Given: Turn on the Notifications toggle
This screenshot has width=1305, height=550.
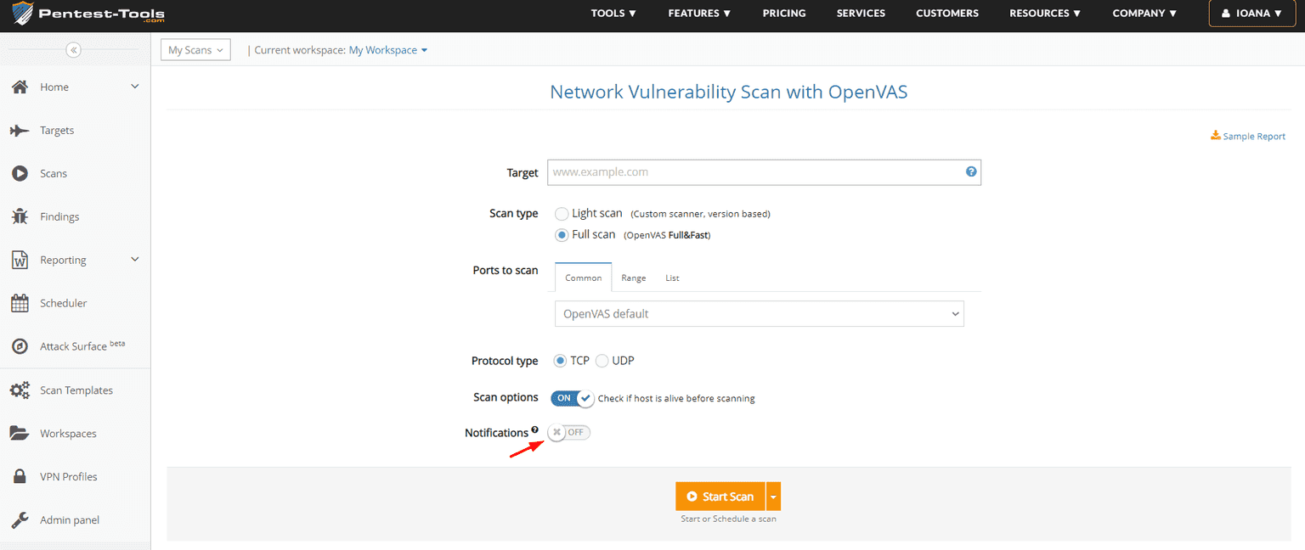Looking at the screenshot, I should [569, 433].
